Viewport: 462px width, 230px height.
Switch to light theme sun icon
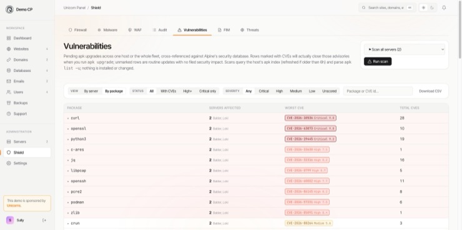(423, 7)
